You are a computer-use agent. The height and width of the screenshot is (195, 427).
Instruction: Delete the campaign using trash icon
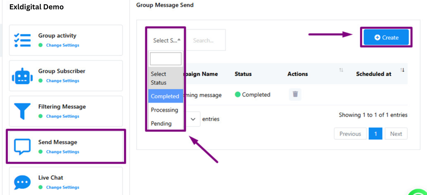coord(295,94)
